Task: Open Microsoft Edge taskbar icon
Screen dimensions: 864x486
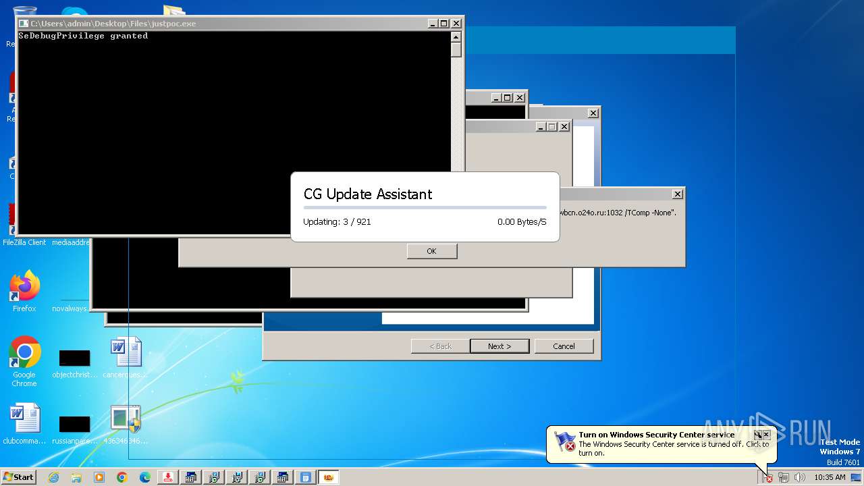Action: pyautogui.click(x=145, y=477)
